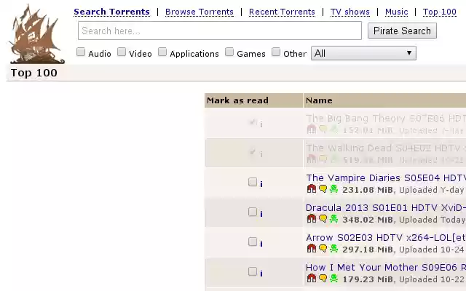Click comment icon in How I Met Your Mother row
The width and height of the screenshot is (466, 291).
pyautogui.click(x=323, y=278)
